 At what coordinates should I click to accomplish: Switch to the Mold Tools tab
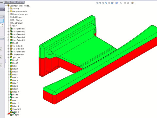click(9, 2)
